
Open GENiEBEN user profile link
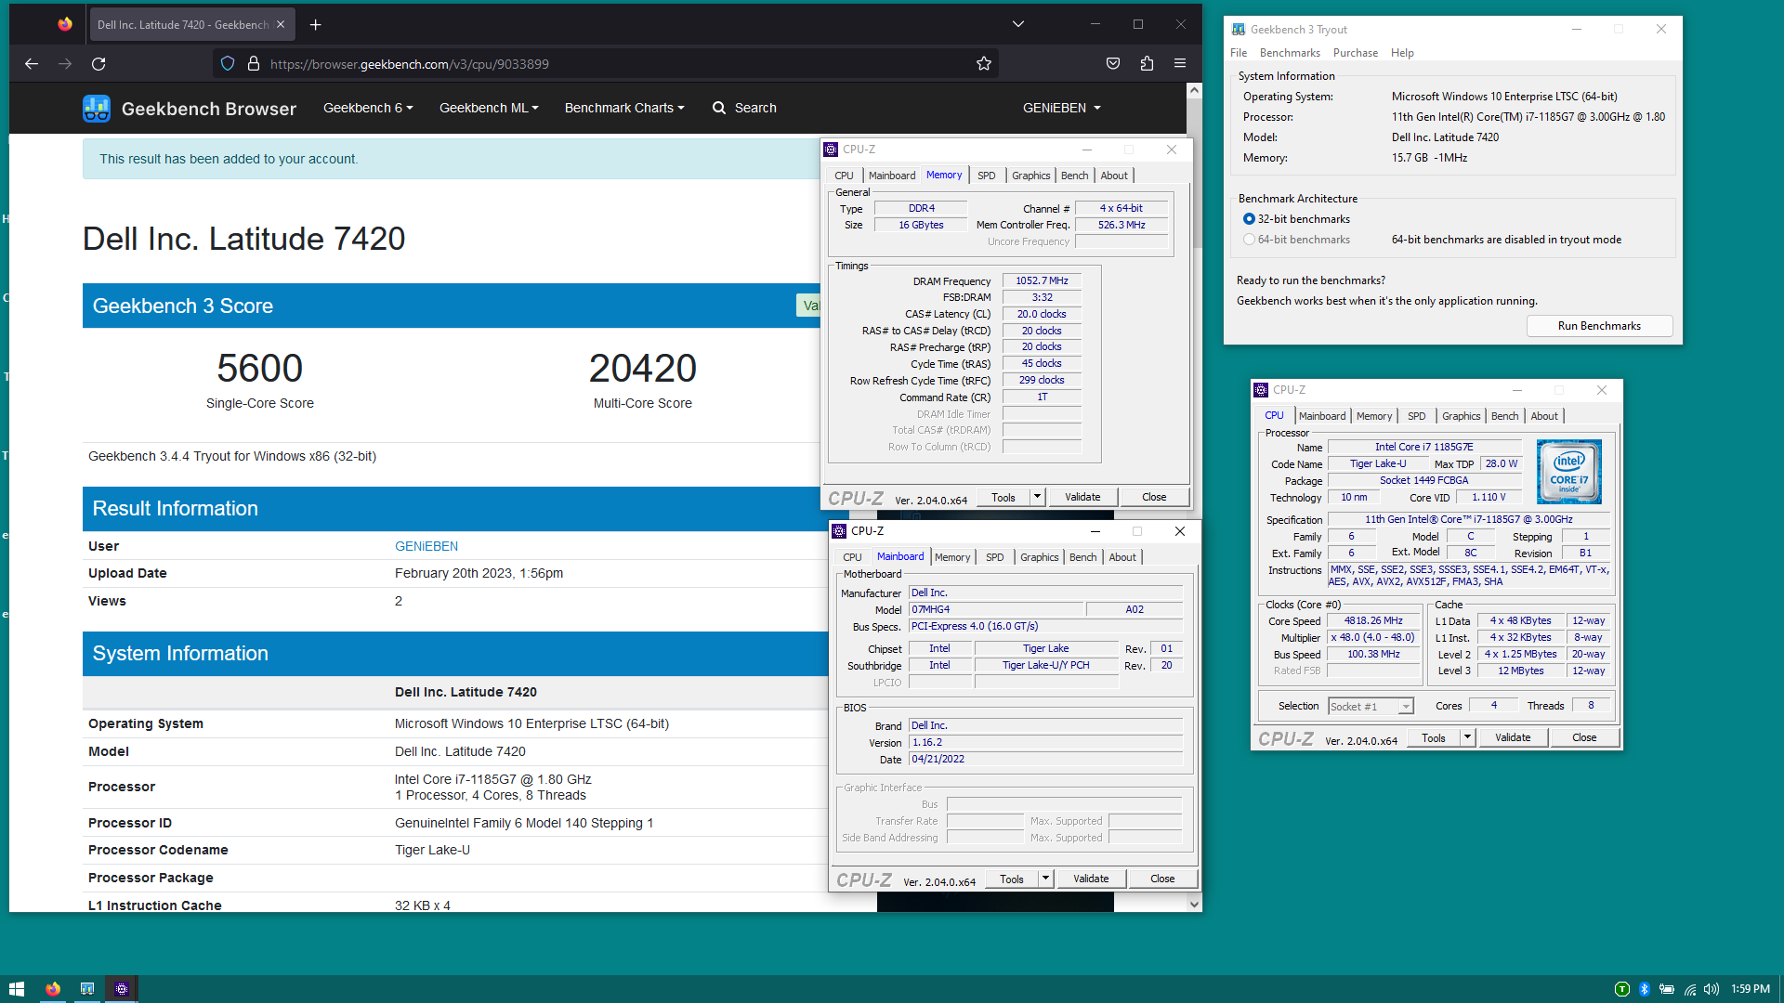pyautogui.click(x=426, y=546)
